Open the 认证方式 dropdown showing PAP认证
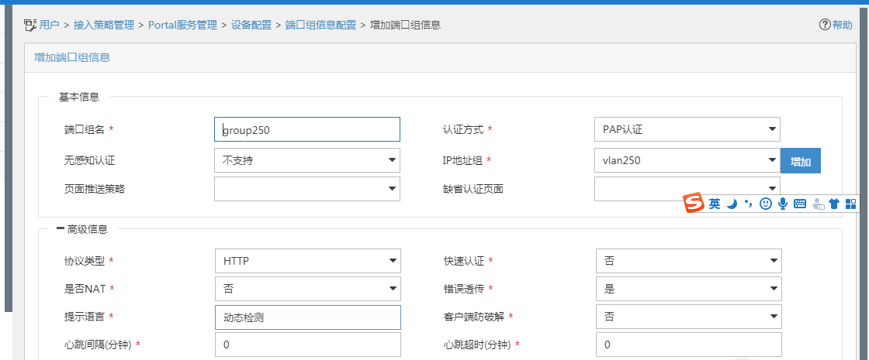Screen dimensions: 869x360 pos(687,129)
